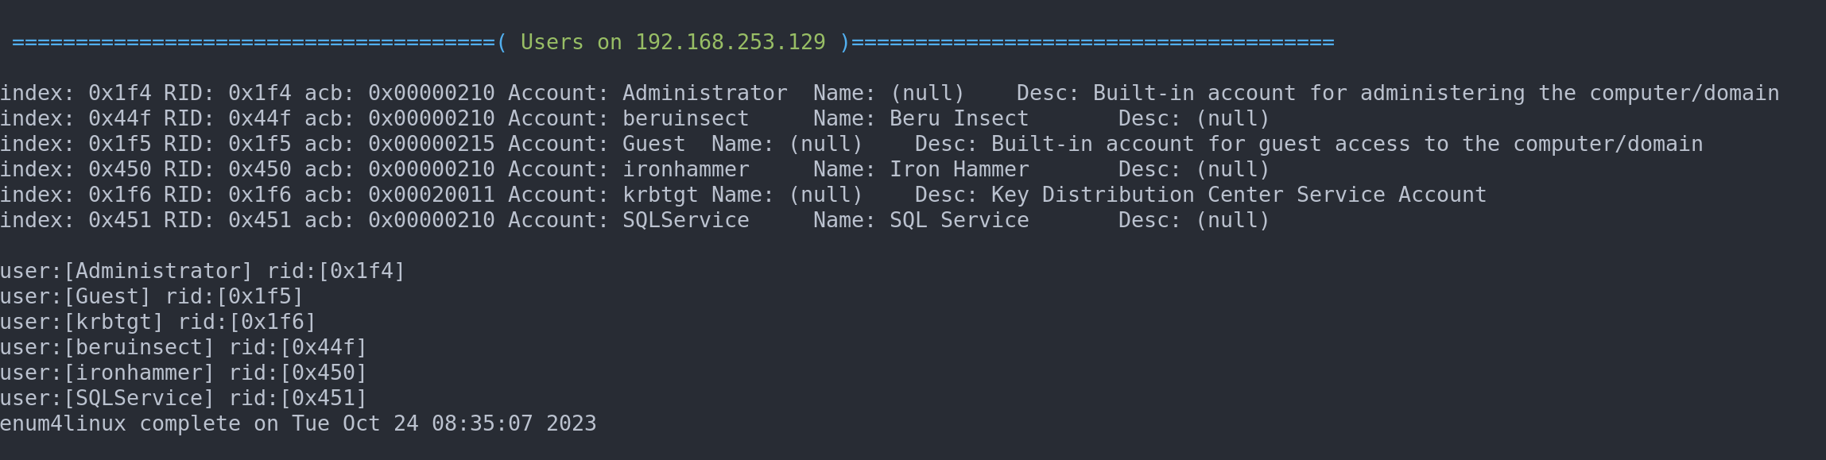Click the name Iron Hammer
This screenshot has width=1826, height=460.
pos(959,170)
